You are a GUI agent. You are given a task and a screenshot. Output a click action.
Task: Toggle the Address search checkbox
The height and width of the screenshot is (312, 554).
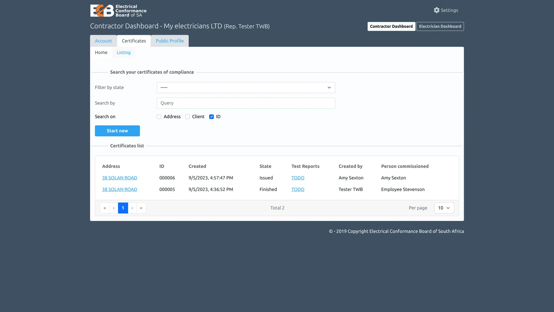click(x=159, y=117)
